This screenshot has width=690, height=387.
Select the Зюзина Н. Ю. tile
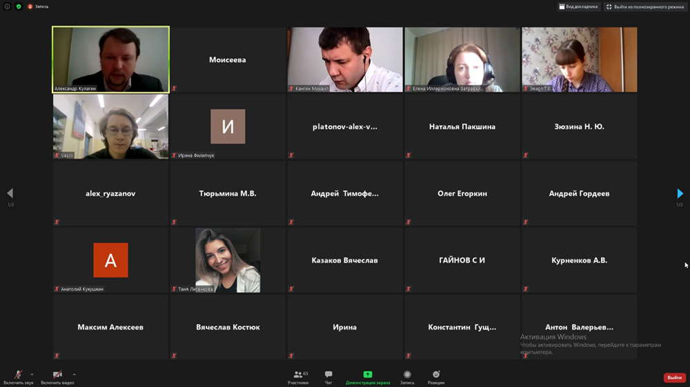(580, 126)
